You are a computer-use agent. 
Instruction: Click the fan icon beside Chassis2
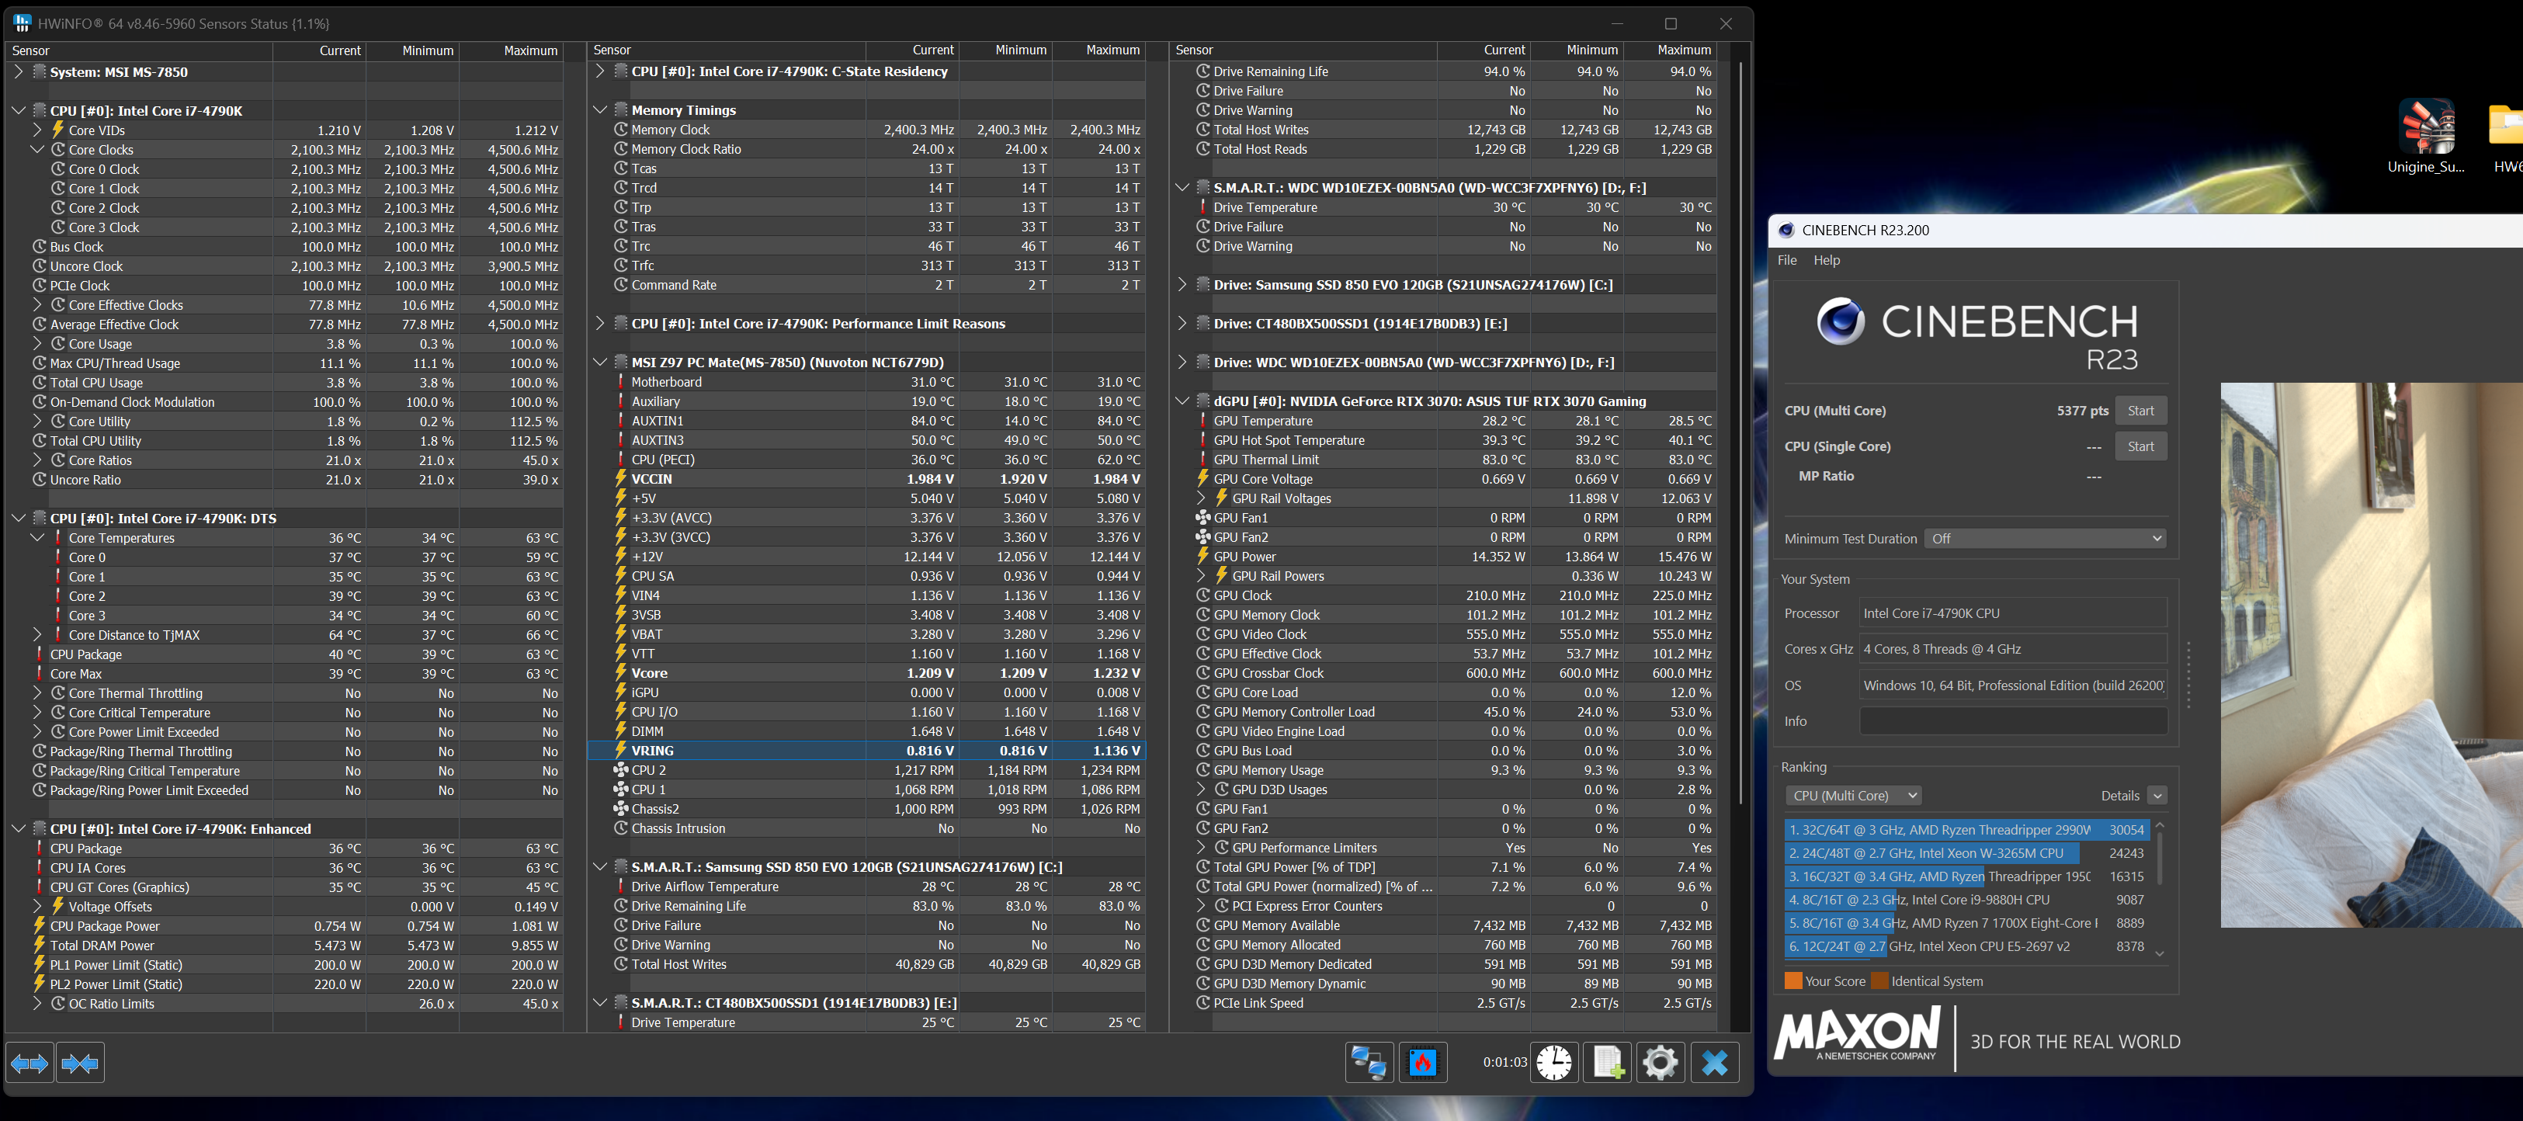click(620, 809)
